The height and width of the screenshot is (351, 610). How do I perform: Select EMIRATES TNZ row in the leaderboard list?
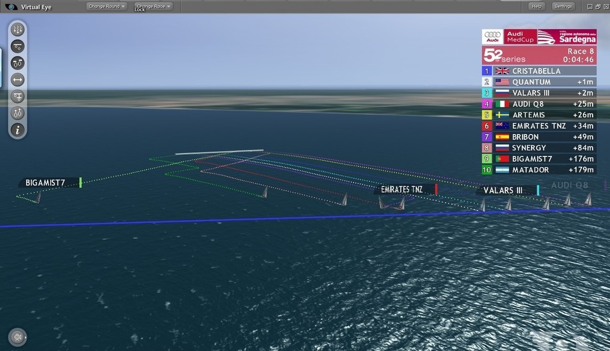(539, 126)
